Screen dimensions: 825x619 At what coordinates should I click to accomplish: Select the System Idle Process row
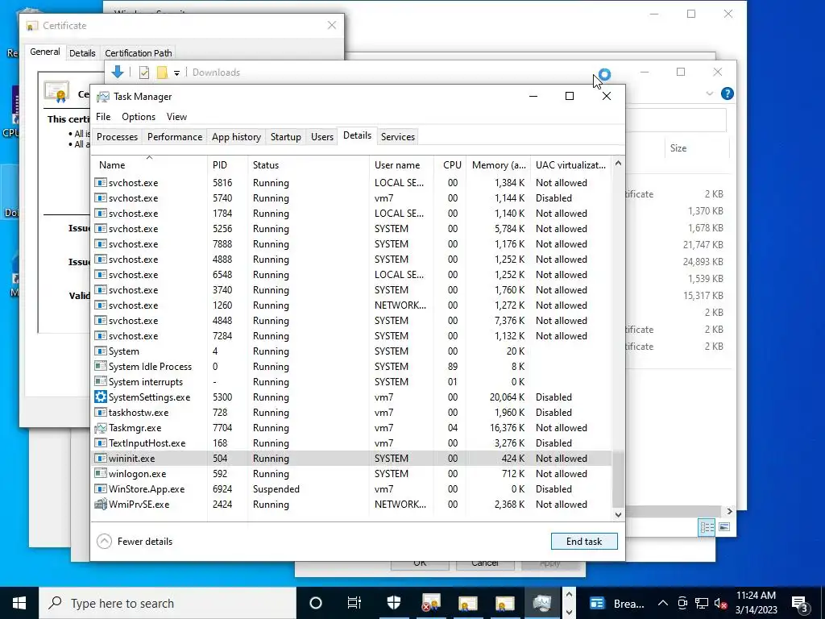tap(351, 367)
